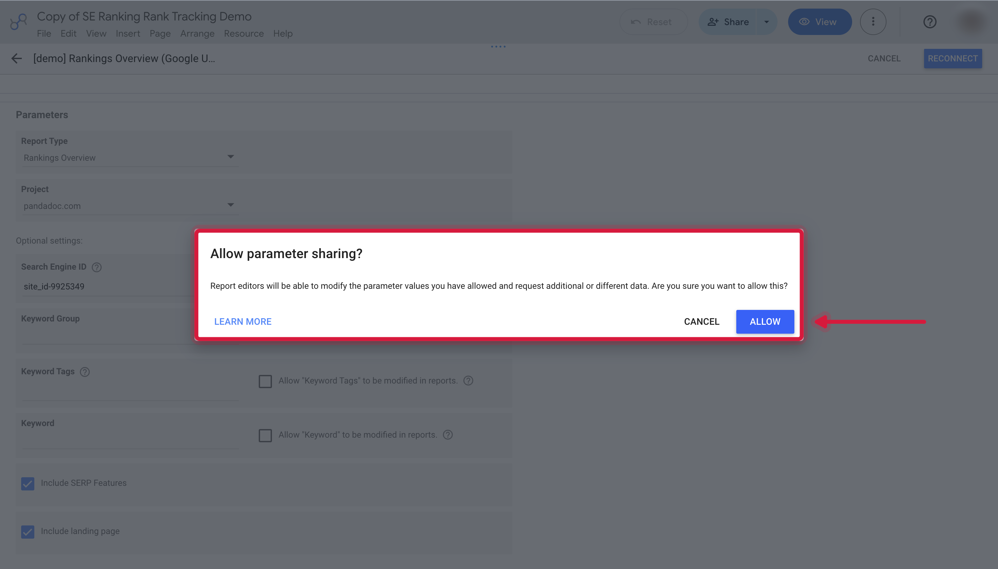Click the help icon next to Search Engine ID
The image size is (998, 569).
(96, 267)
